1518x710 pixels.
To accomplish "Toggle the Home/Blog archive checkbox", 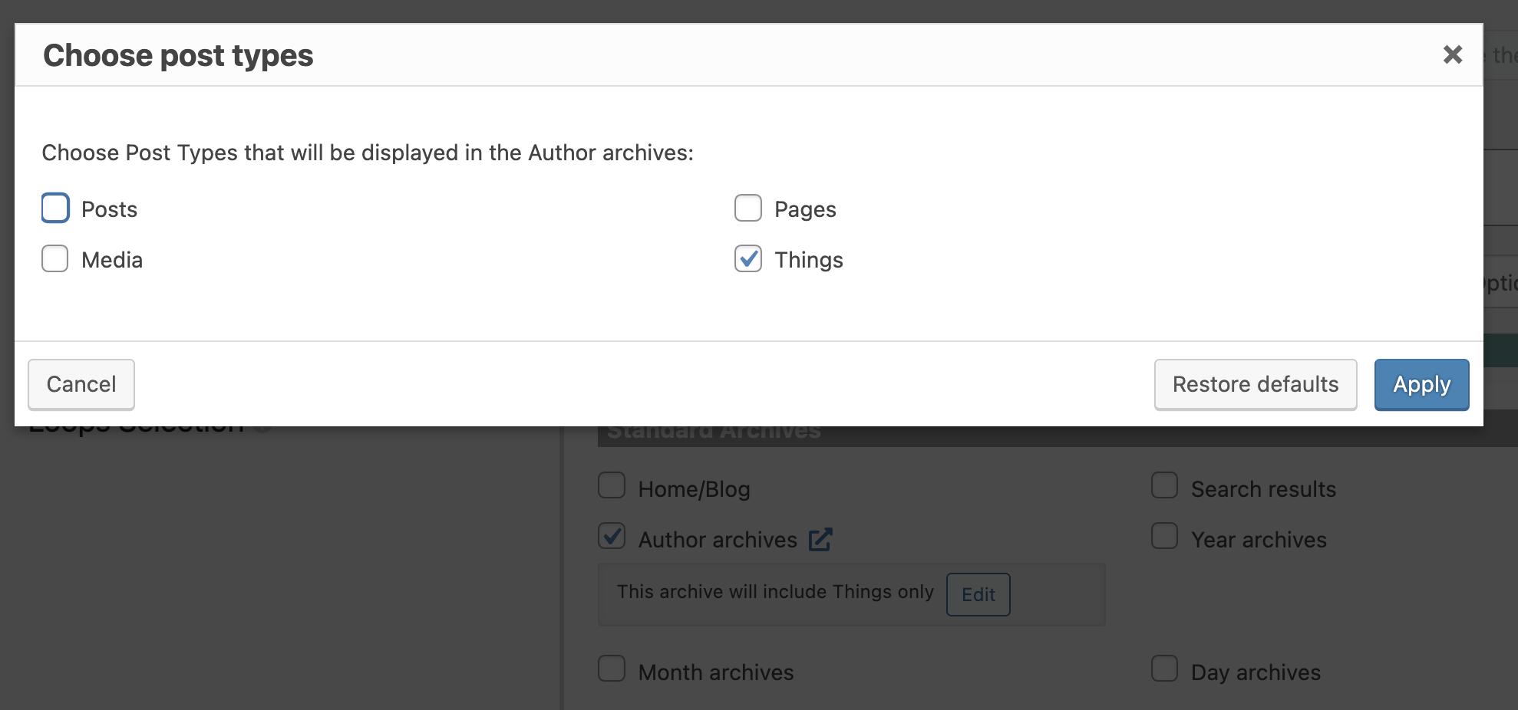I will 612,485.
